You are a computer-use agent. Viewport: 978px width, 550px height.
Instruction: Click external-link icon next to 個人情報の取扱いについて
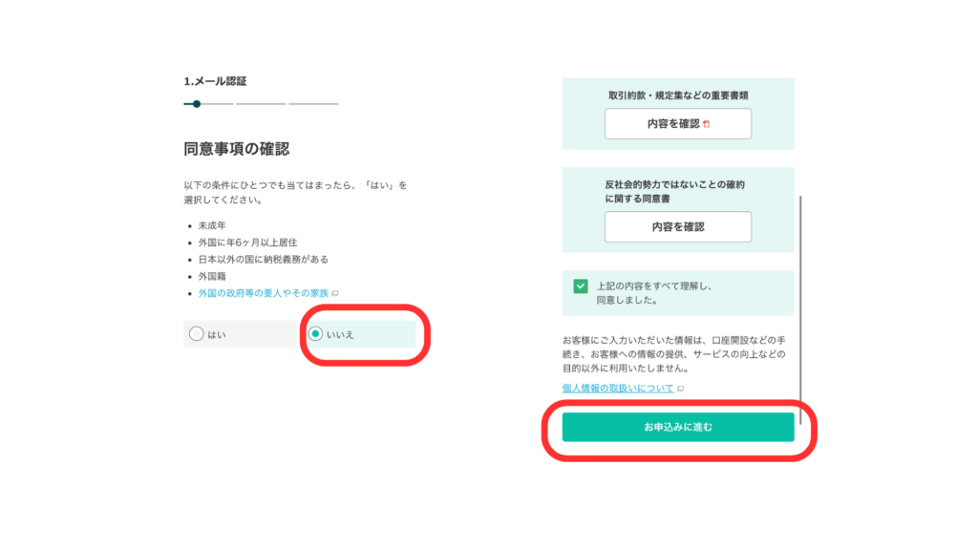tap(680, 389)
